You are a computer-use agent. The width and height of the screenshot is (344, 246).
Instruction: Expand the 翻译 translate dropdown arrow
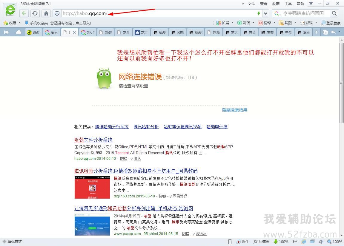coord(274,23)
